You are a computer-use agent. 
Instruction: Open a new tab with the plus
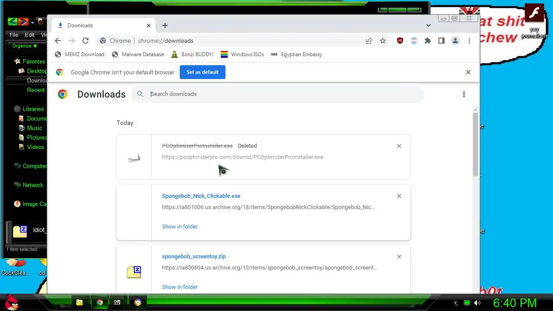[x=165, y=25]
